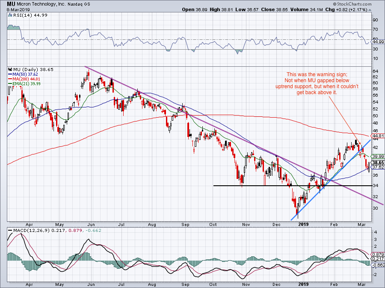Click the Low 36.57 value

pos(247,9)
